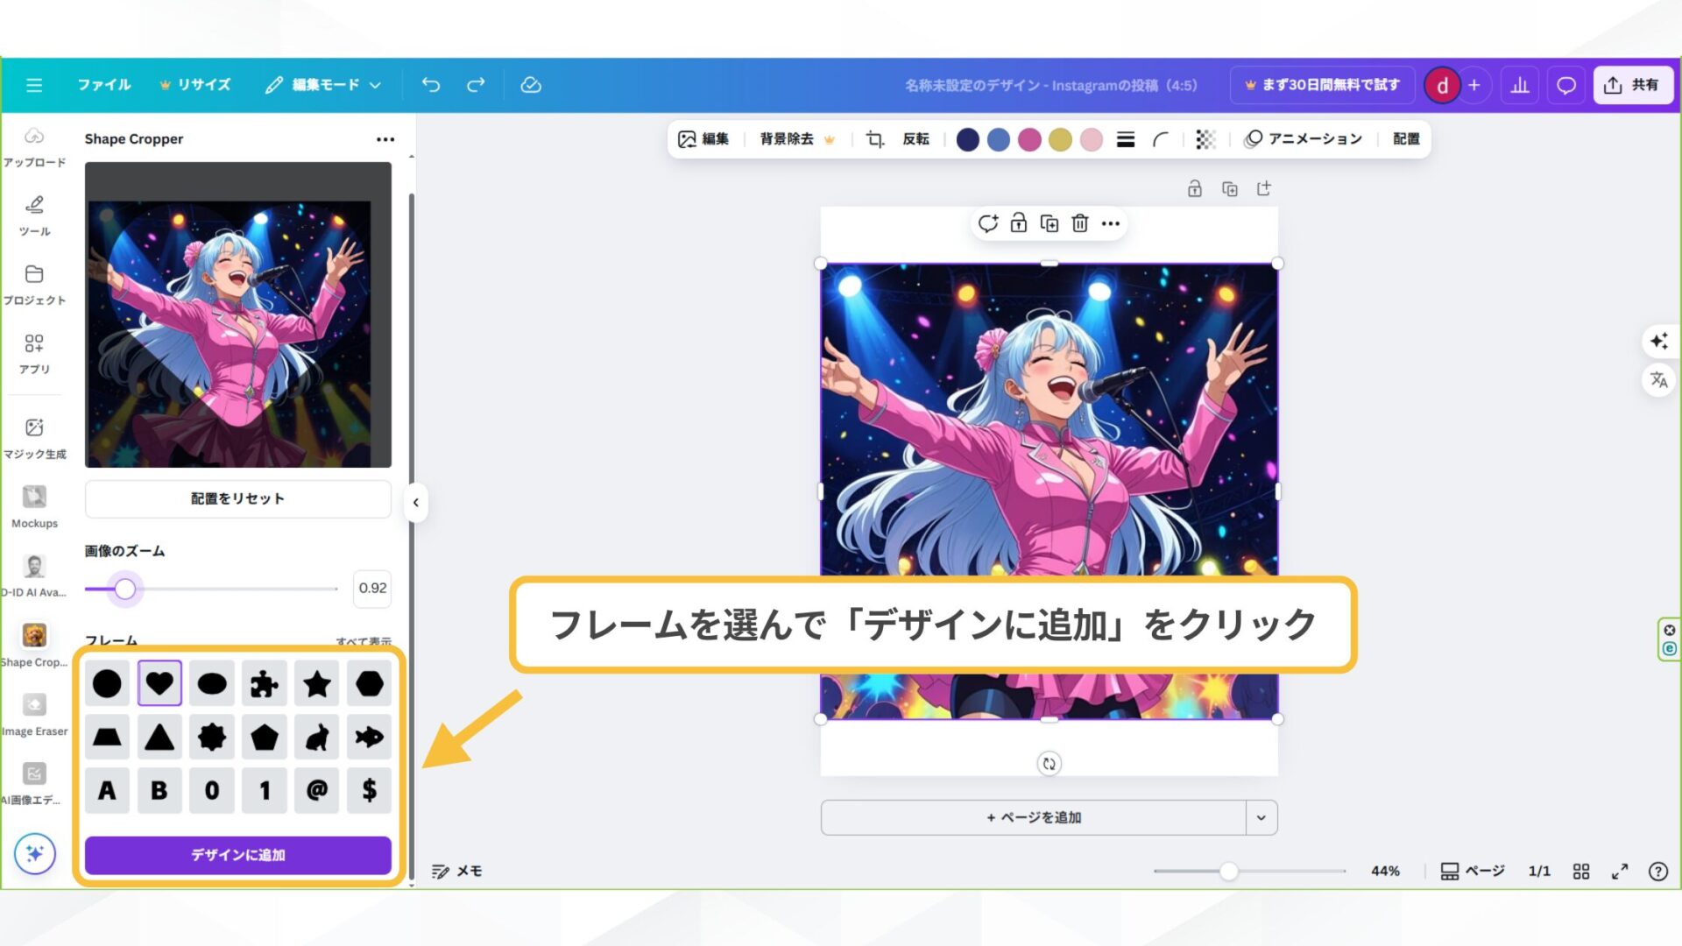1682x946 pixels.
Task: Select the 反転 (flip) tool
Action: point(915,139)
